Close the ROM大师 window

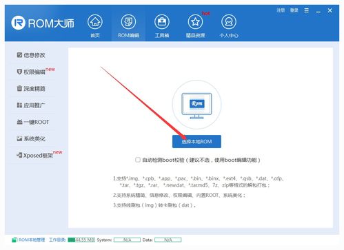[330, 10]
